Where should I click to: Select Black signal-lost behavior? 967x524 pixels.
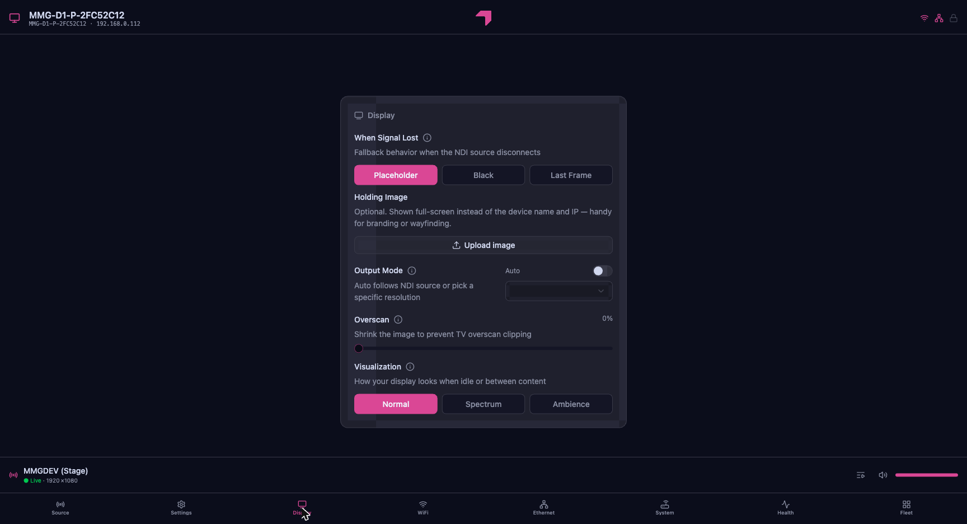click(x=483, y=175)
